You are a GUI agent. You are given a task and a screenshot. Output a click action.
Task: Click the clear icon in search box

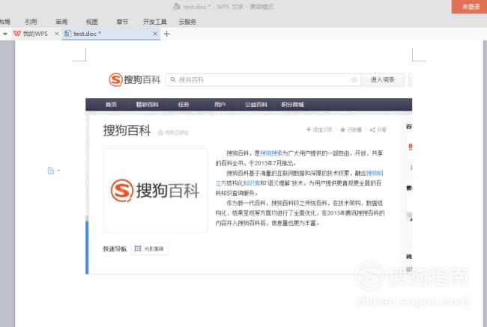(354, 80)
